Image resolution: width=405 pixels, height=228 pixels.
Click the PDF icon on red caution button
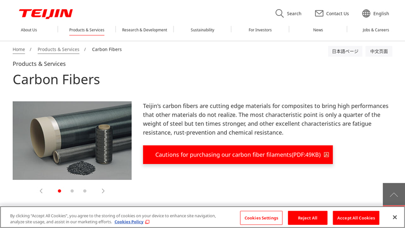(327, 155)
